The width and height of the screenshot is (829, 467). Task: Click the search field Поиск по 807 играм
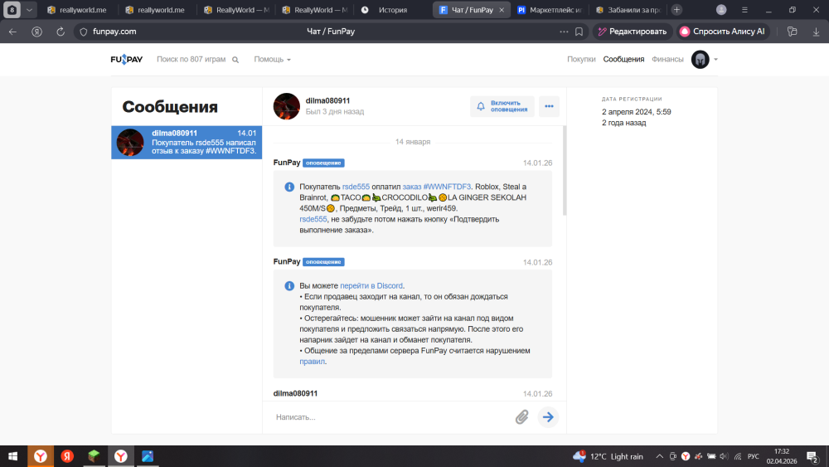tap(191, 59)
